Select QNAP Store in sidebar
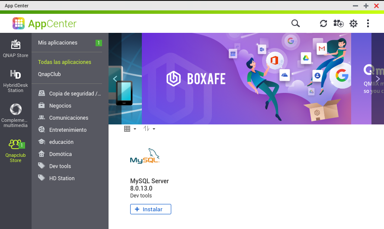This screenshot has height=229, width=384. (x=16, y=48)
